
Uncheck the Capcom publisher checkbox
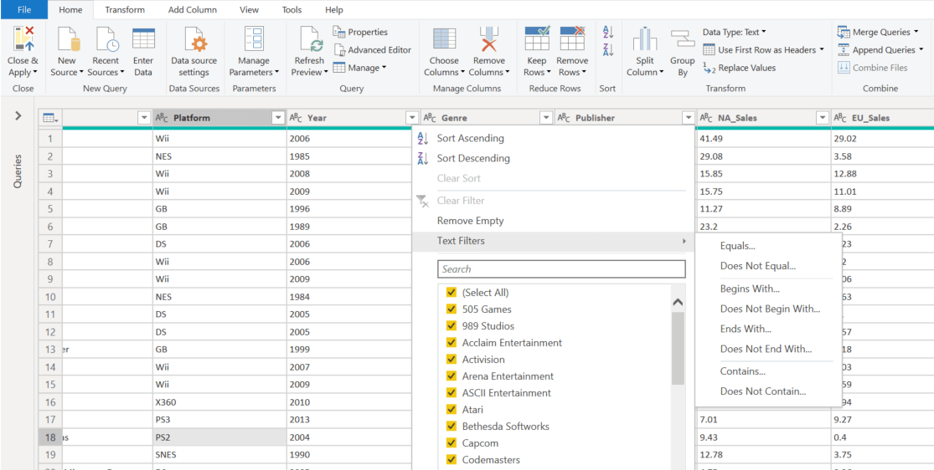point(452,443)
